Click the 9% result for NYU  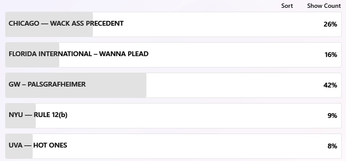click(332, 116)
